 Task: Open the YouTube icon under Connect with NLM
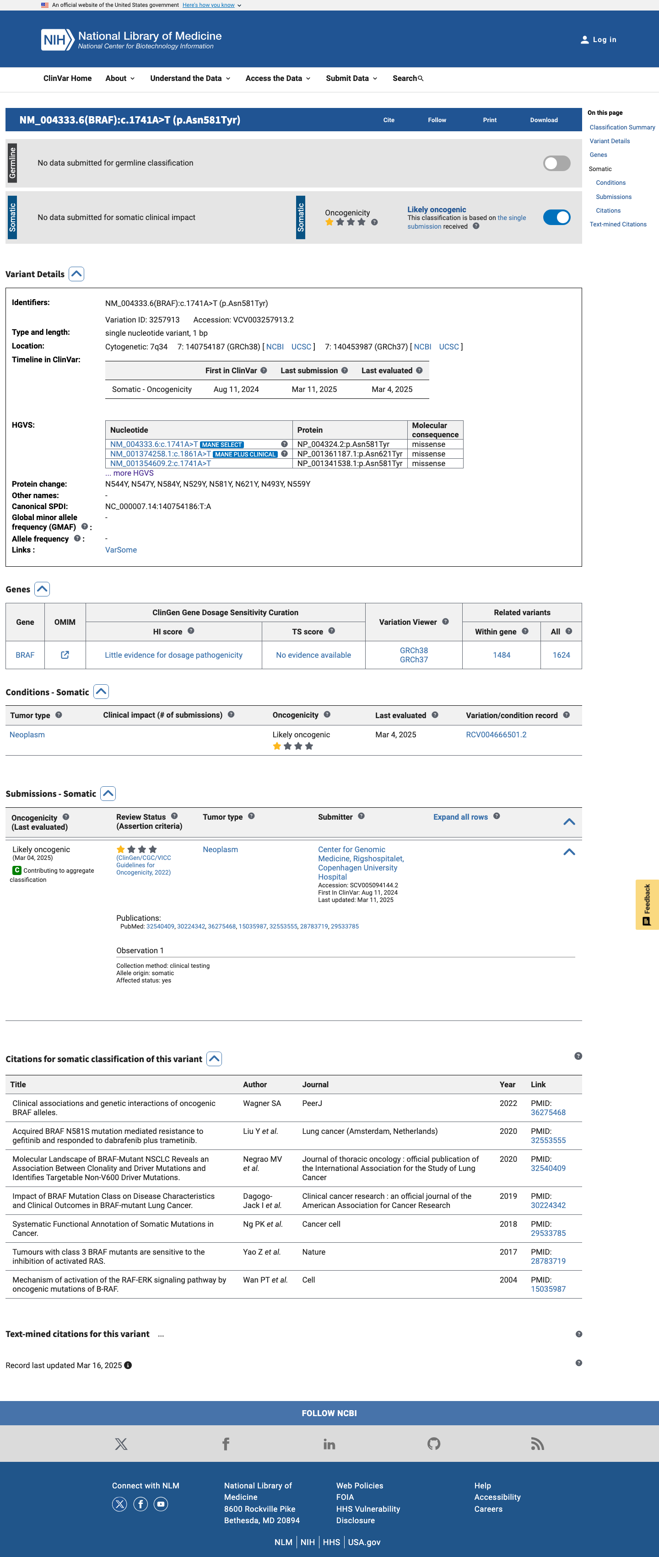tap(161, 1504)
